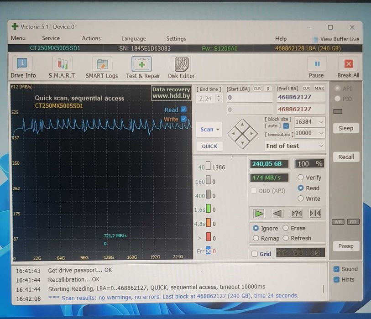Click the butterfly seek >|< button

(315, 214)
